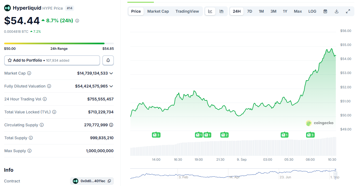Enable LOG scale for the chart
The image size is (356, 186).
tap(312, 11)
